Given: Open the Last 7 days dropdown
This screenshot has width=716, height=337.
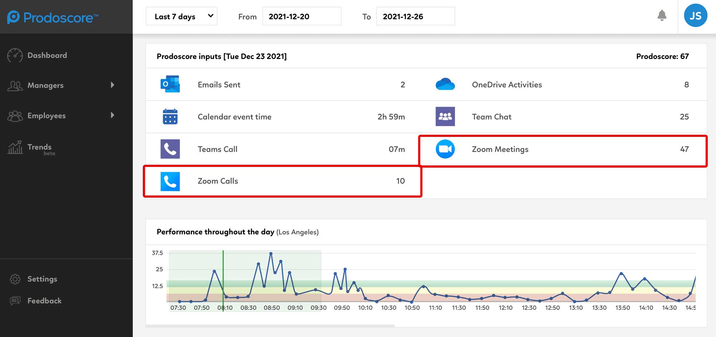Looking at the screenshot, I should (x=182, y=16).
